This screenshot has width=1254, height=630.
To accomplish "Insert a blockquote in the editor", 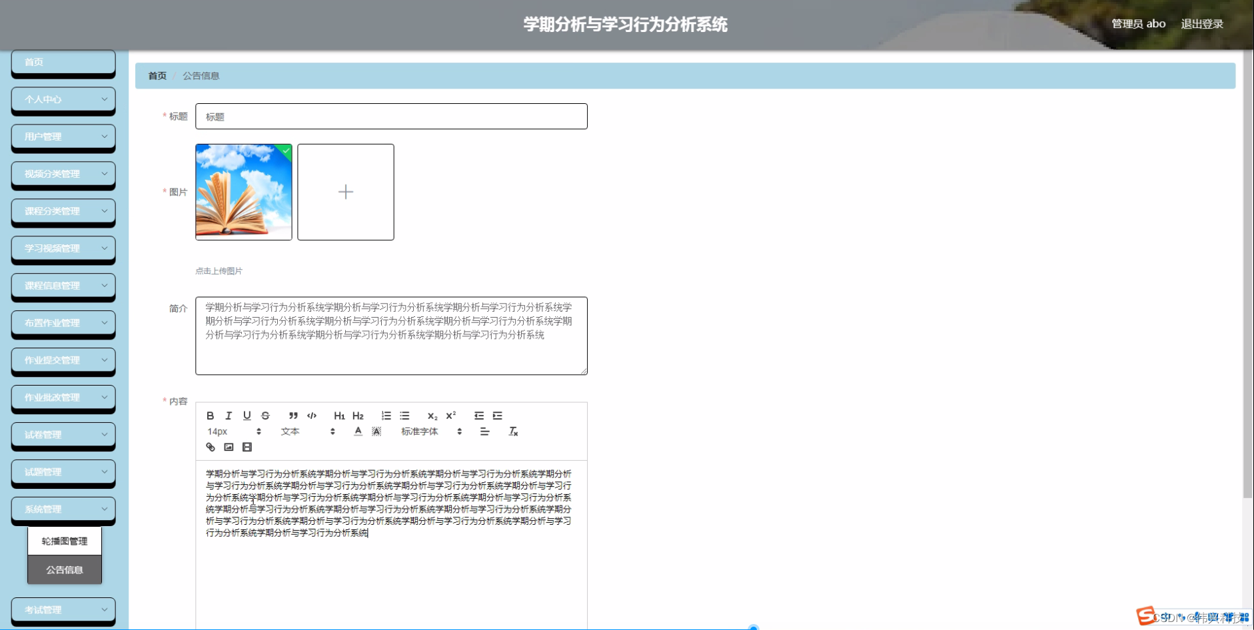I will click(293, 416).
